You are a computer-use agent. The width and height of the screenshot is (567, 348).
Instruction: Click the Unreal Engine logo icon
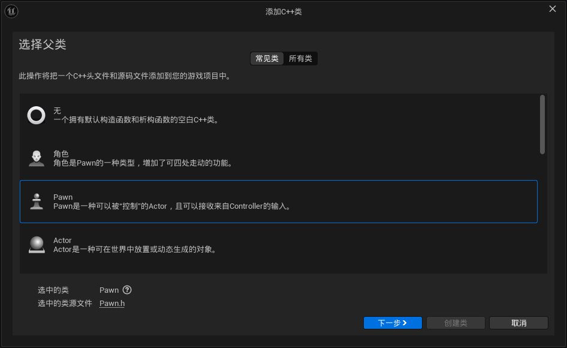(11, 11)
